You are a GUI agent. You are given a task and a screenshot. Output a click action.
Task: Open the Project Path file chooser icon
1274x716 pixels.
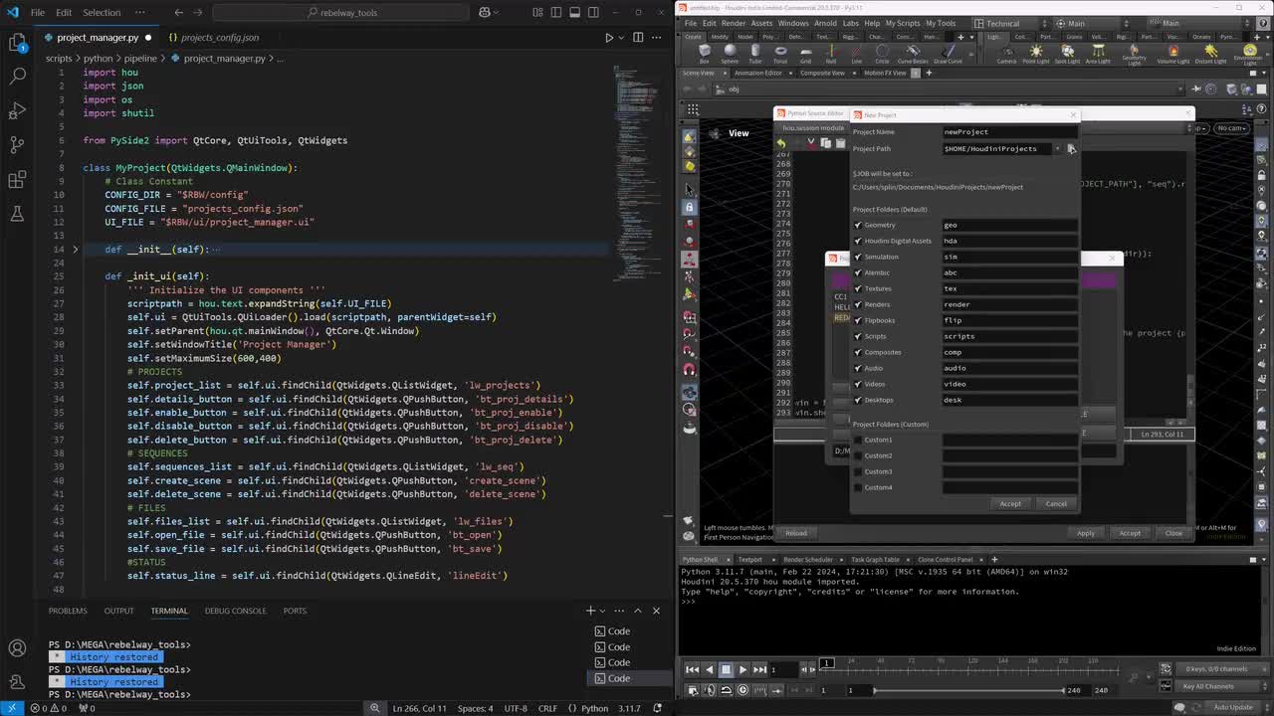(1071, 148)
